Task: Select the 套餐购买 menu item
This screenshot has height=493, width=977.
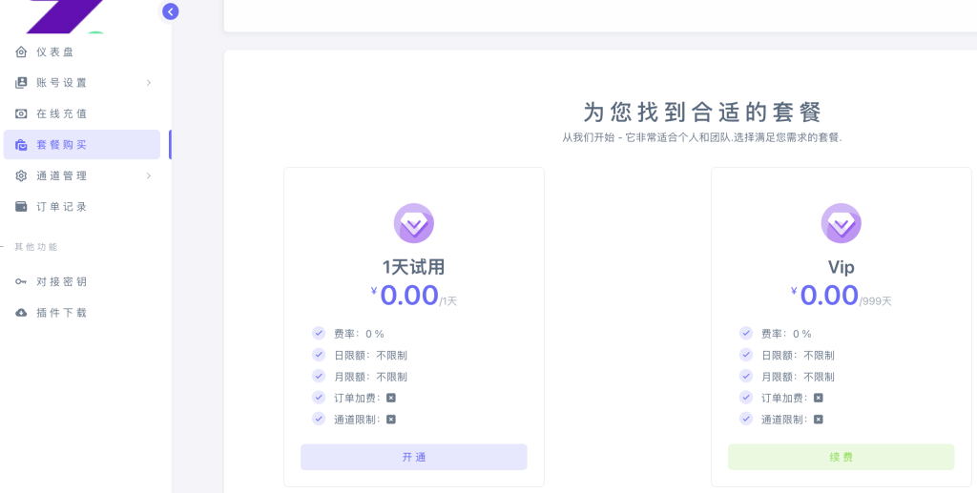Action: coord(62,145)
